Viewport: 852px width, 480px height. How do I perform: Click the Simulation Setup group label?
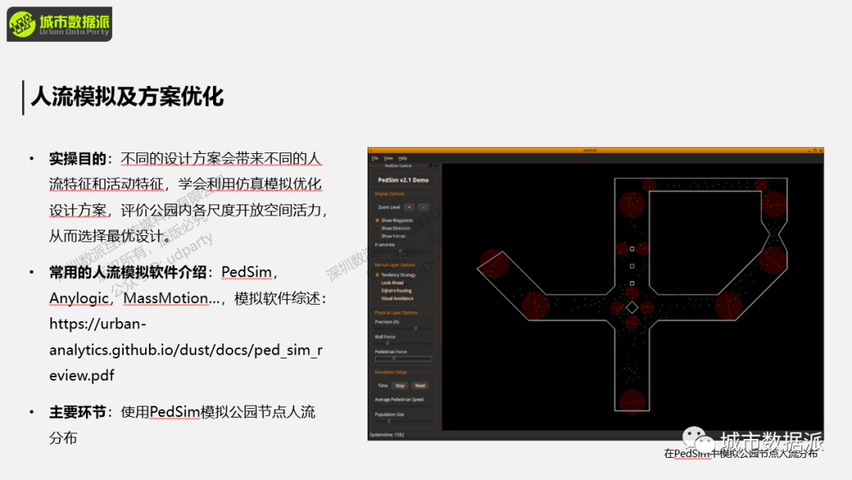pyautogui.click(x=390, y=373)
